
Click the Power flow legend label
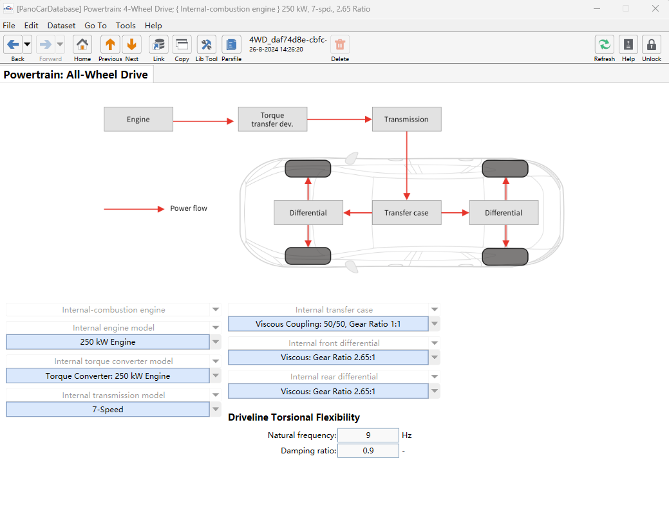[x=189, y=208]
